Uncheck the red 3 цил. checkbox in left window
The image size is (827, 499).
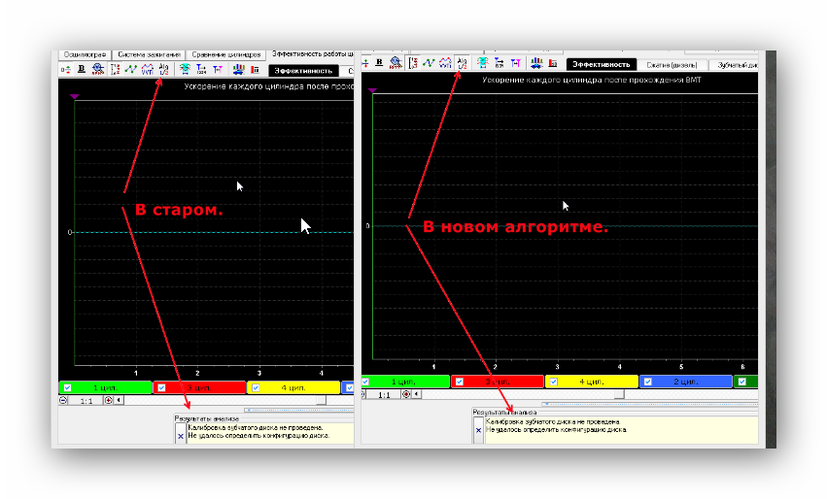pyautogui.click(x=161, y=387)
